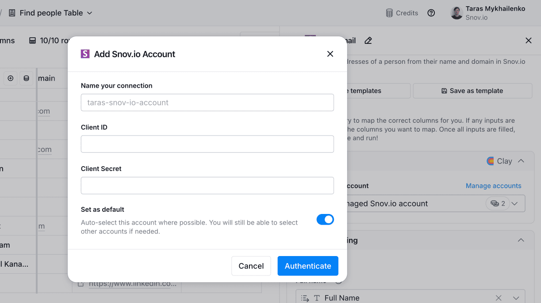Click the Snov.io purple logo icon
This screenshot has height=303, width=541.
point(85,54)
